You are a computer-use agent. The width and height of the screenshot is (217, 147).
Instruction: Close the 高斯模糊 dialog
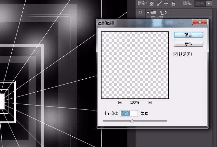tap(199, 22)
